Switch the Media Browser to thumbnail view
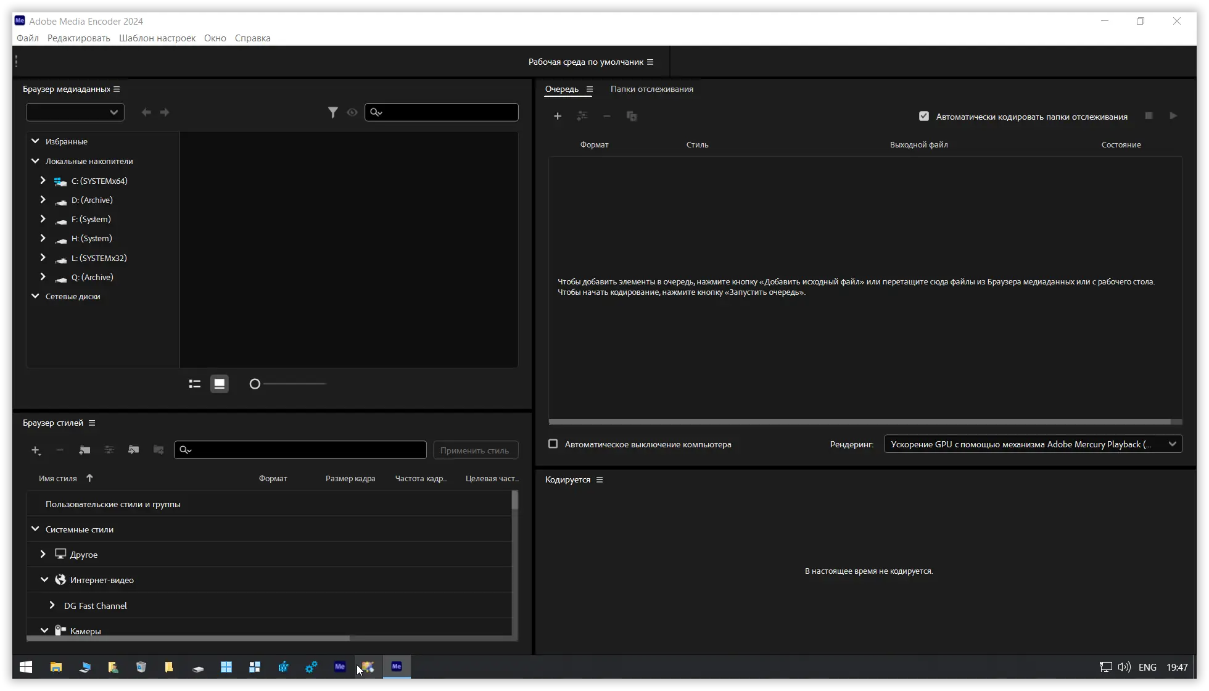The height and width of the screenshot is (691, 1209). (x=220, y=384)
